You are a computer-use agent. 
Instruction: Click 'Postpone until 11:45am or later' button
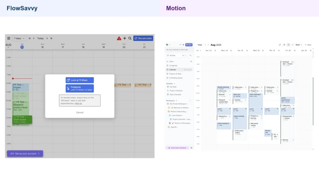[x=79, y=88]
